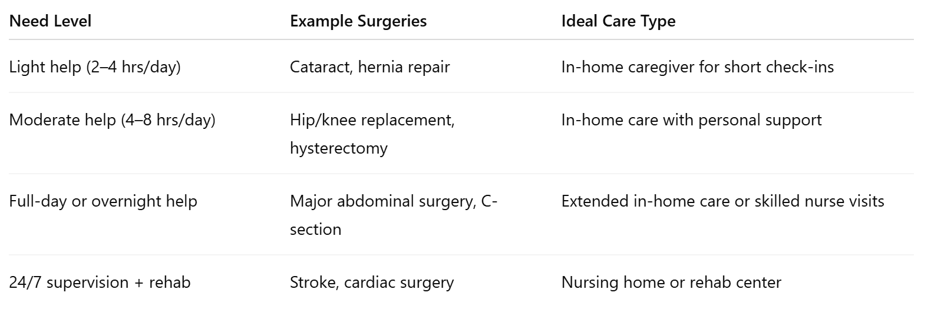
Task: Click In-home care with personal support
Action: point(691,120)
